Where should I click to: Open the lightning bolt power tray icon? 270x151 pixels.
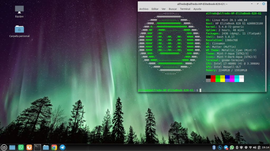220,147
